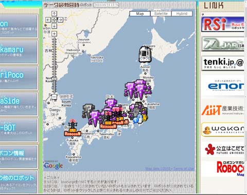This screenshot has width=247, height=195.
Task: Open the RSi link banner
Action: tap(223, 24)
